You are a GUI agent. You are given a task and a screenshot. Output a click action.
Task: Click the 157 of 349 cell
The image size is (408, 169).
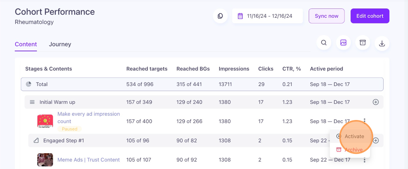139,102
